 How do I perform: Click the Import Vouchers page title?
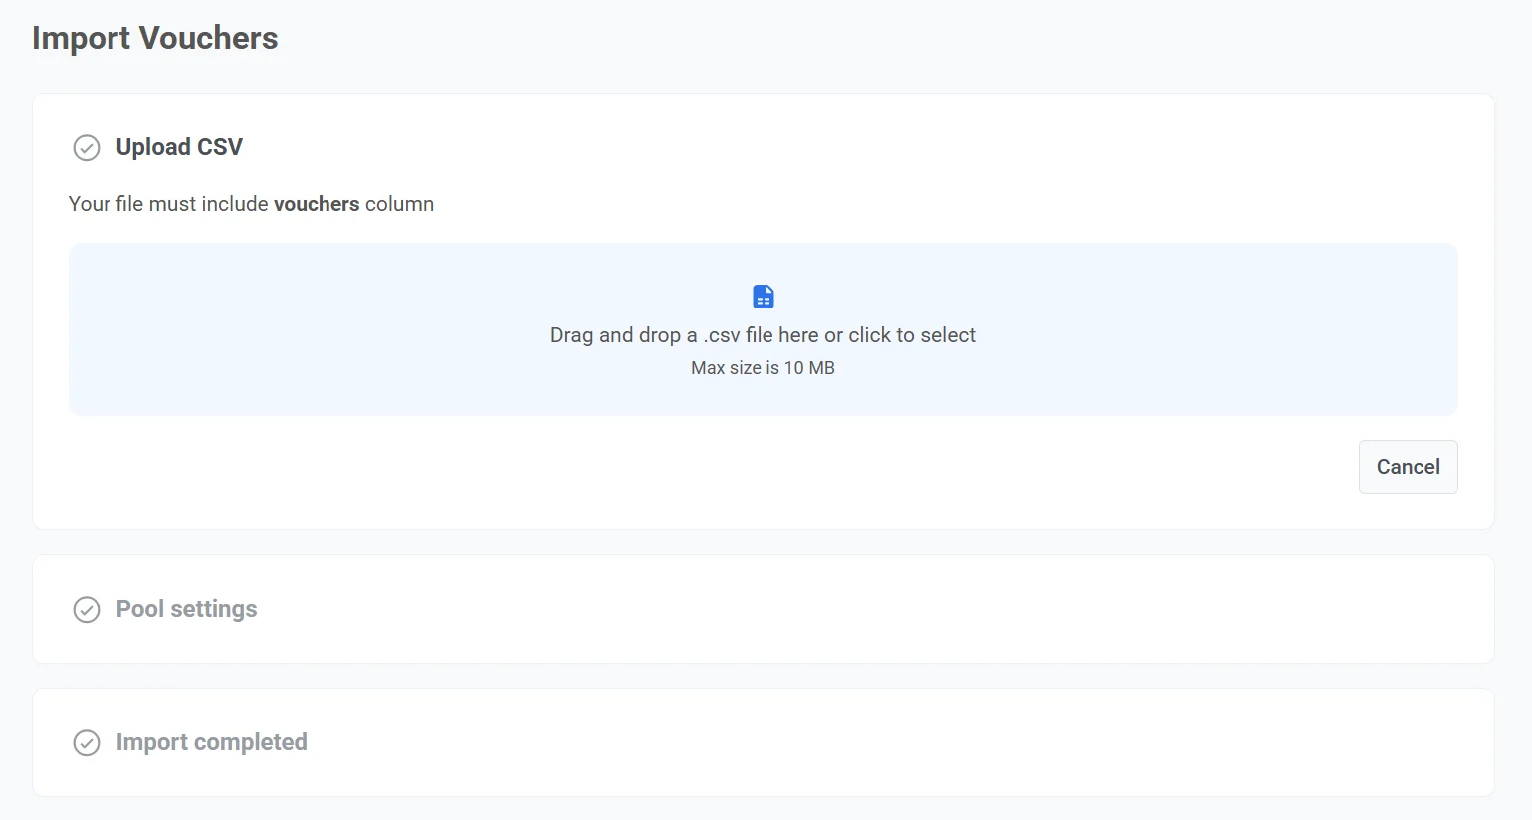155,38
